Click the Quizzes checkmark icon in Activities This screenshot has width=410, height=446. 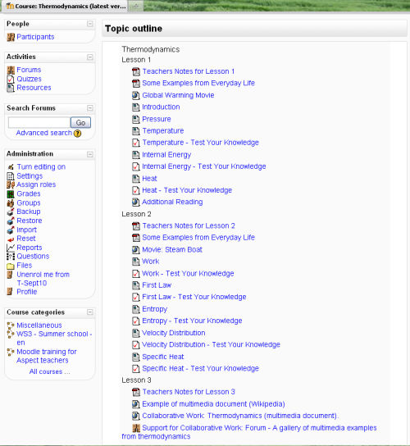click(11, 79)
